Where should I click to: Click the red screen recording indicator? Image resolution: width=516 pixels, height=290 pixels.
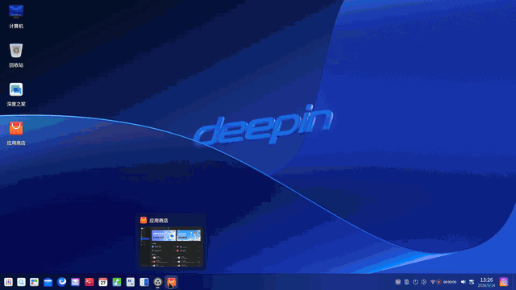tap(439, 282)
